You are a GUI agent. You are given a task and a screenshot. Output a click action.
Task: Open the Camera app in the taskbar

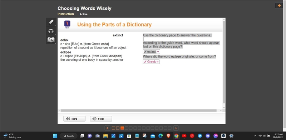[98, 136]
